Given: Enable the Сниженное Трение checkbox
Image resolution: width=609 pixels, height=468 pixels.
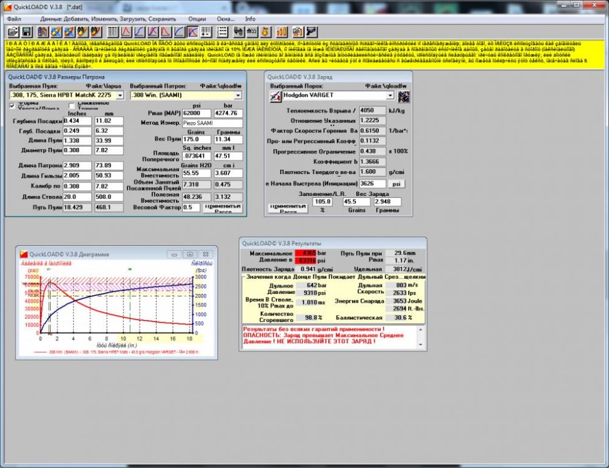Looking at the screenshot, I should click(x=72, y=105).
